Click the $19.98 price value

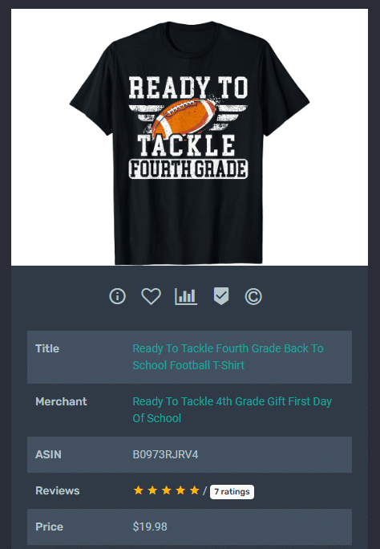150,527
